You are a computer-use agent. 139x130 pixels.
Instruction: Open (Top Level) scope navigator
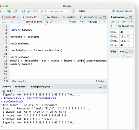pyautogui.click(x=19, y=81)
